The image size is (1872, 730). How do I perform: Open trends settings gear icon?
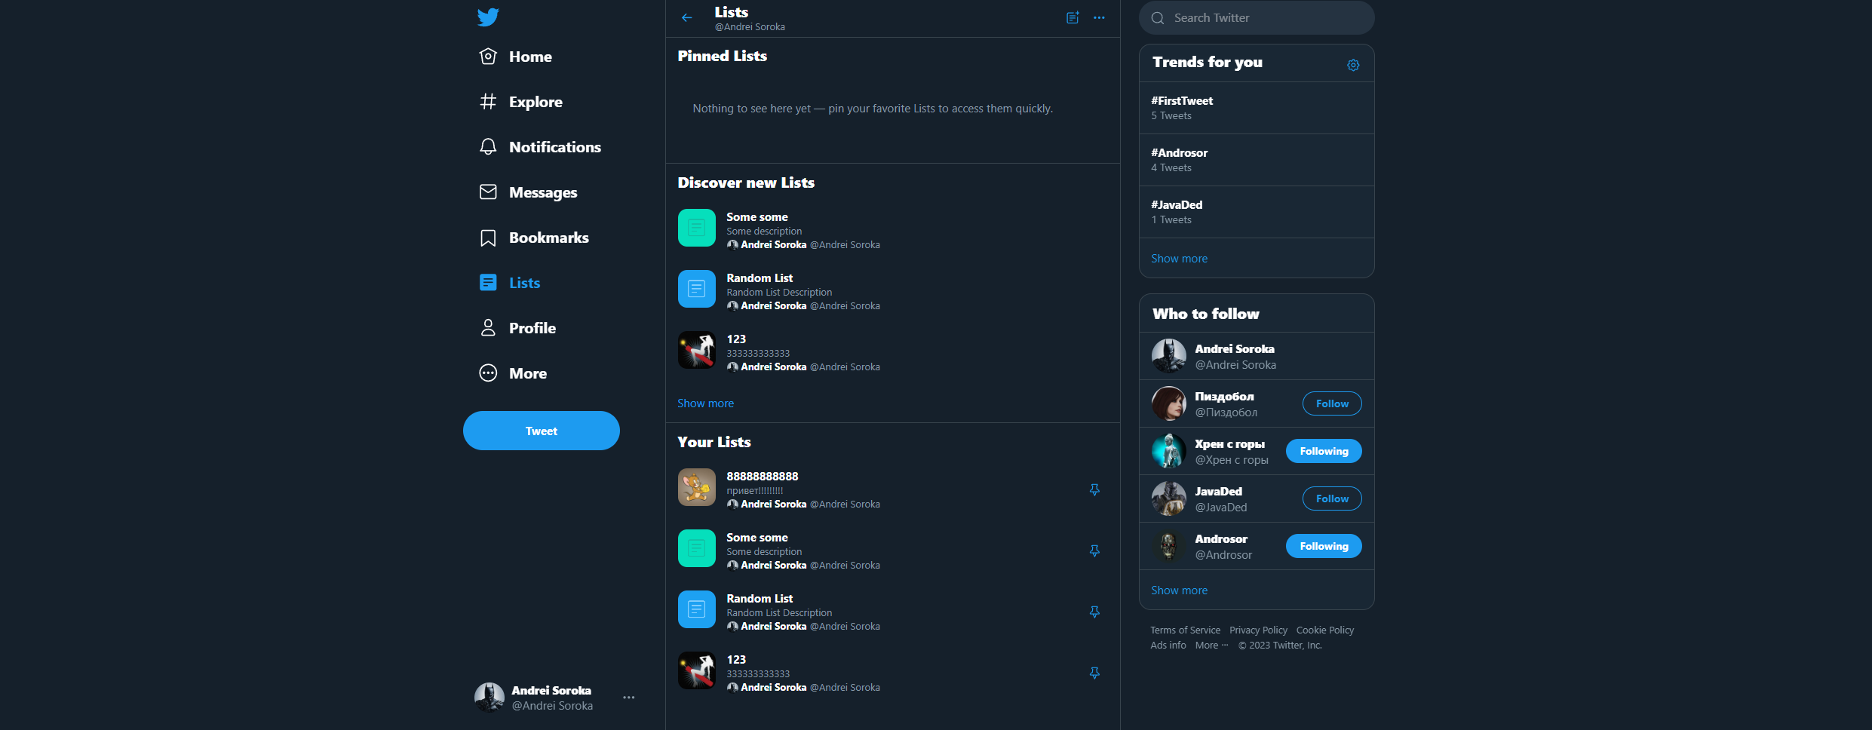tap(1353, 65)
